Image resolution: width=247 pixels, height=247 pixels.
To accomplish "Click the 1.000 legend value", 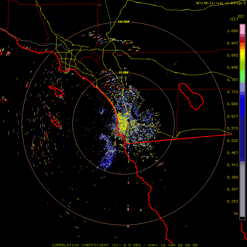I will 232,31.
